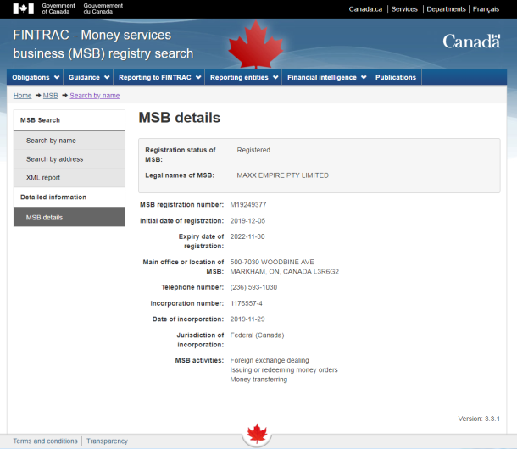The width and height of the screenshot is (517, 449).
Task: Switch language to Français
Action: 486,9
